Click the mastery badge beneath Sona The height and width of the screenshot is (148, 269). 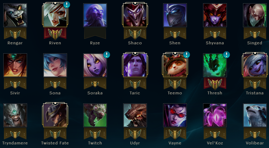55,84
